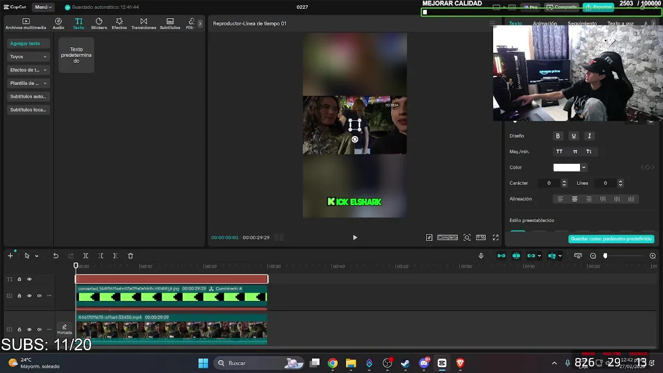Open the Texto a voz tab
The image size is (663, 373).
(x=620, y=24)
